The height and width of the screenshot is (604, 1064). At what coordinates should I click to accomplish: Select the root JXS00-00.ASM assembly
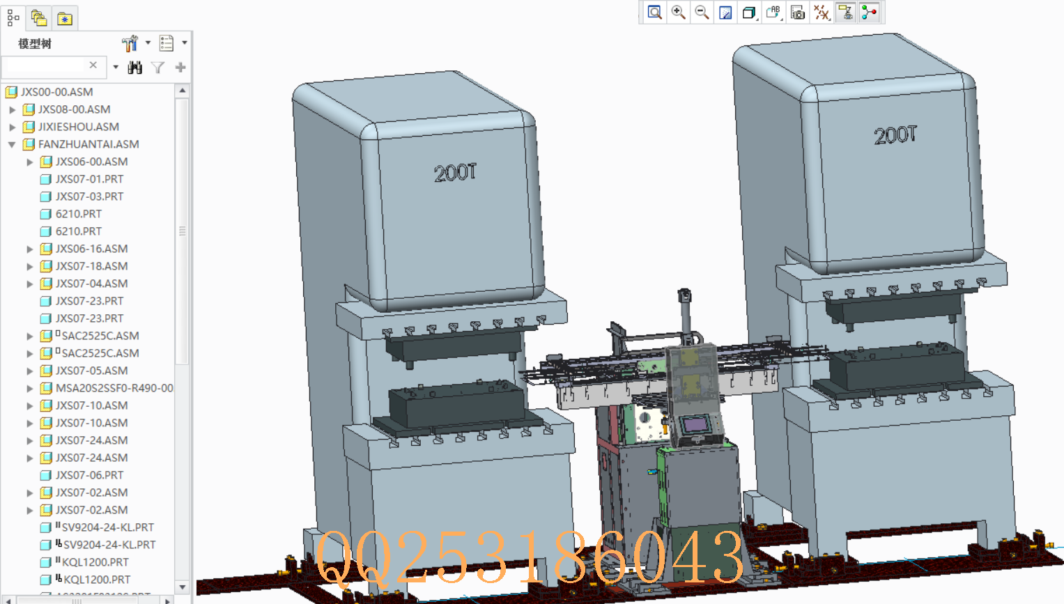click(56, 92)
